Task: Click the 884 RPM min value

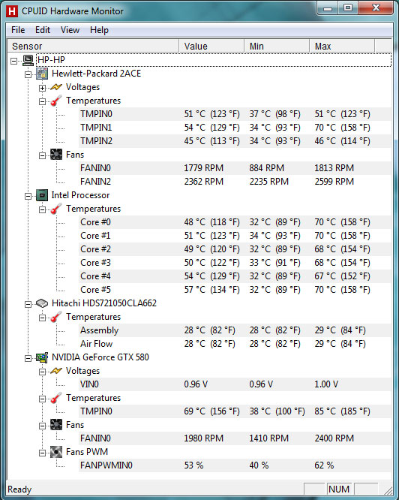Action: tap(266, 168)
